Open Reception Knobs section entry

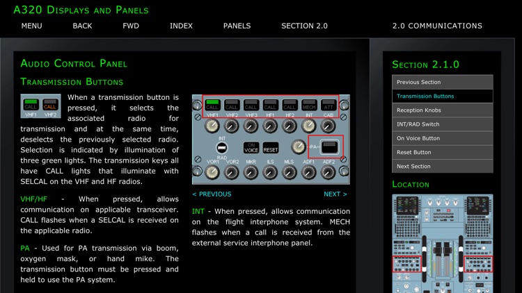click(x=443, y=110)
